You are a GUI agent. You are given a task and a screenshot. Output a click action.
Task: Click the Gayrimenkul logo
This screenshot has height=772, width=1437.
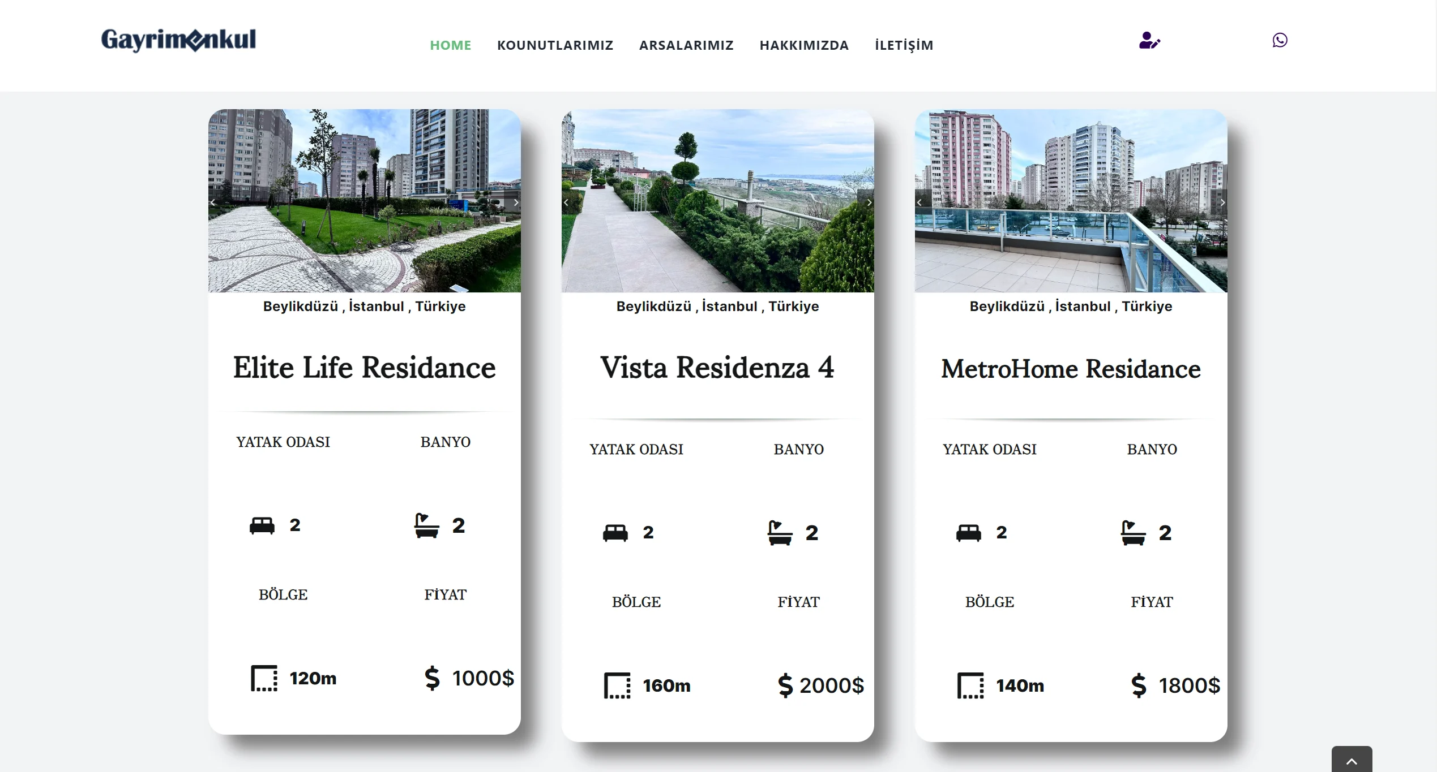click(x=178, y=40)
